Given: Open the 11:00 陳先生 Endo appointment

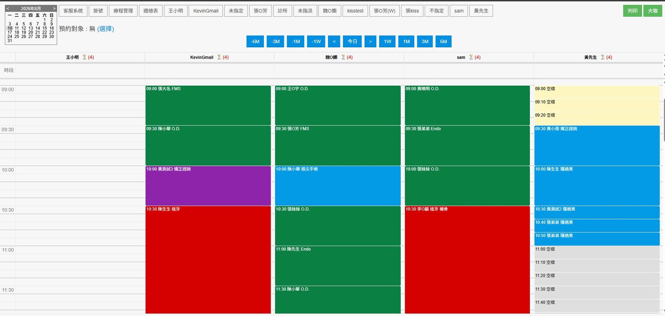Looking at the screenshot, I should coord(338,266).
